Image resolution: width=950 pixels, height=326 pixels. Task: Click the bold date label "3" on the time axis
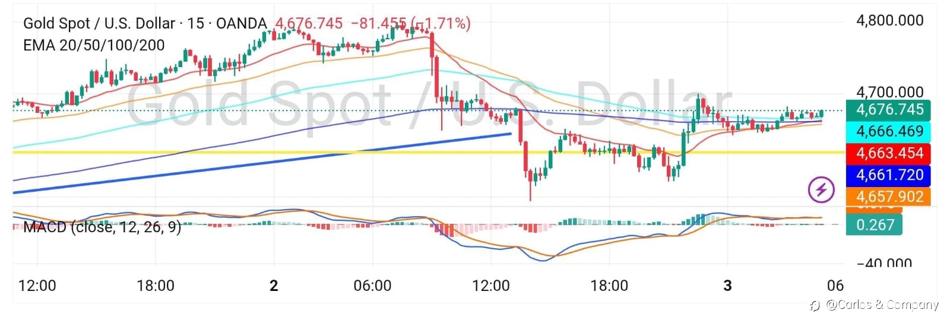(x=727, y=286)
